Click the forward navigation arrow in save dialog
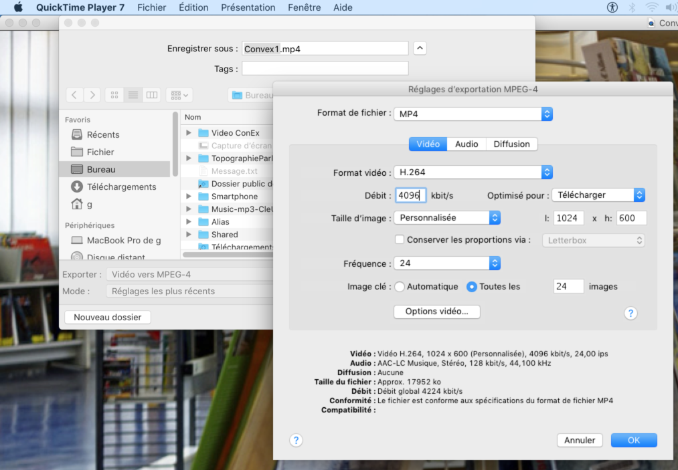678x470 pixels. [x=92, y=95]
